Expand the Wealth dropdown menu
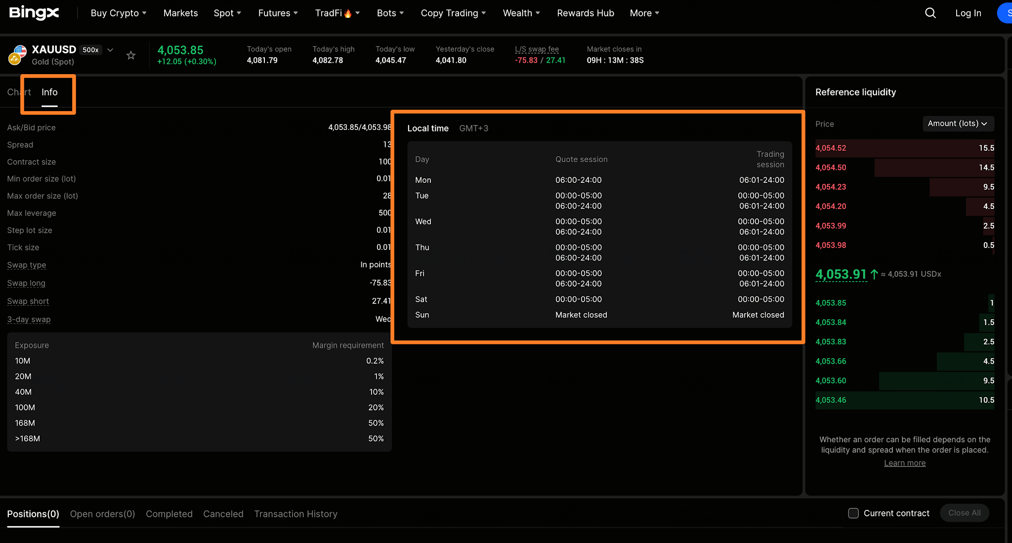The image size is (1012, 543). click(521, 13)
